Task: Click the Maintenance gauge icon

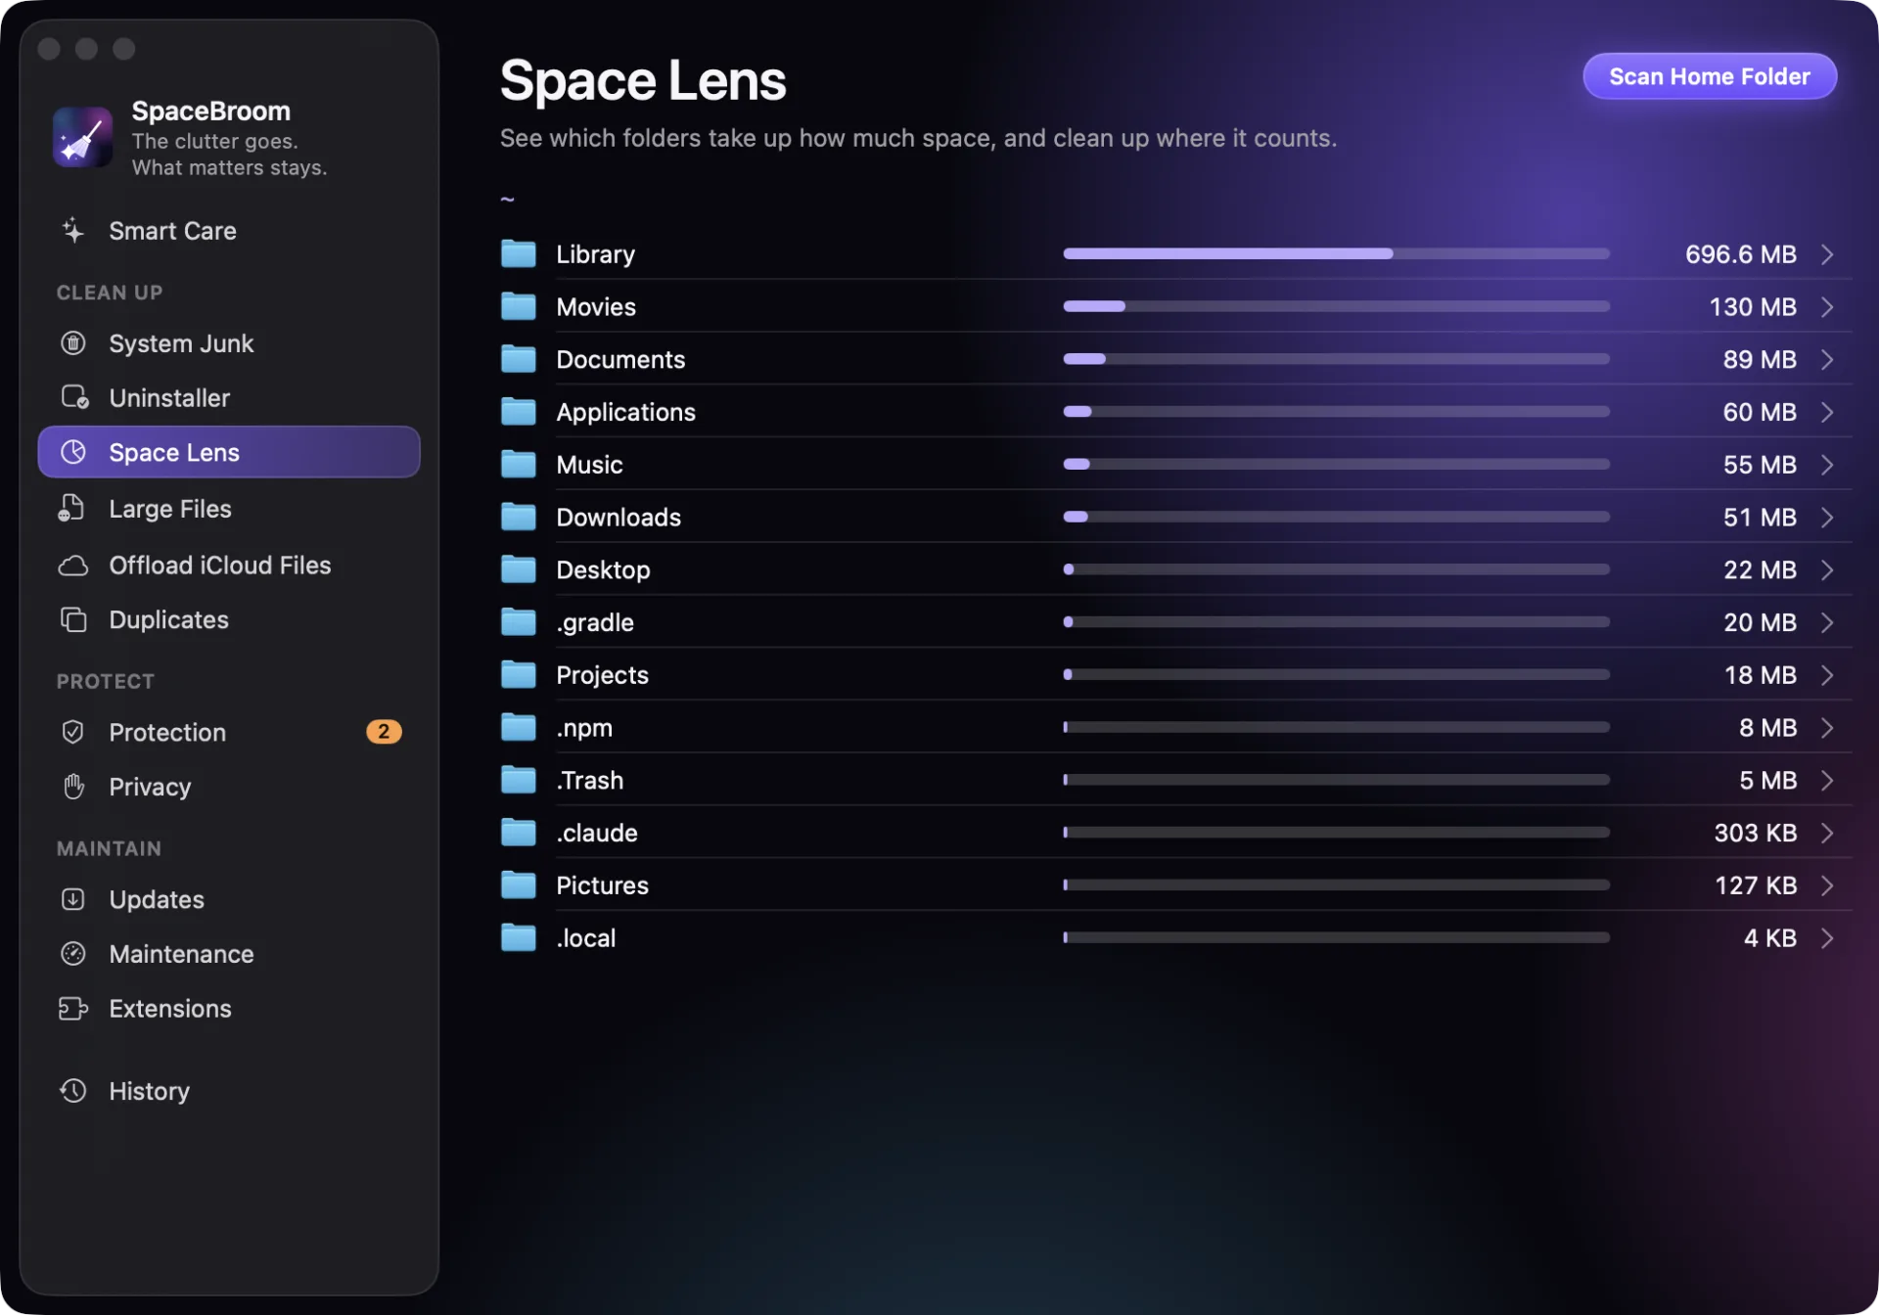Action: [73, 954]
